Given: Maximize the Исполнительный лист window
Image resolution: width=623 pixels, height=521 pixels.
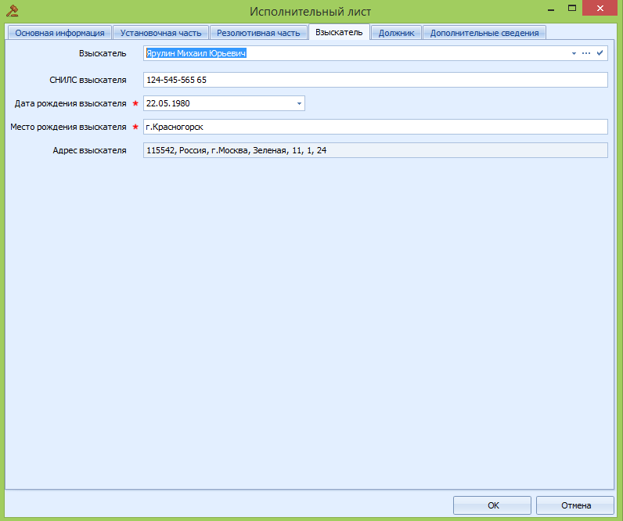Looking at the screenshot, I should point(572,9).
